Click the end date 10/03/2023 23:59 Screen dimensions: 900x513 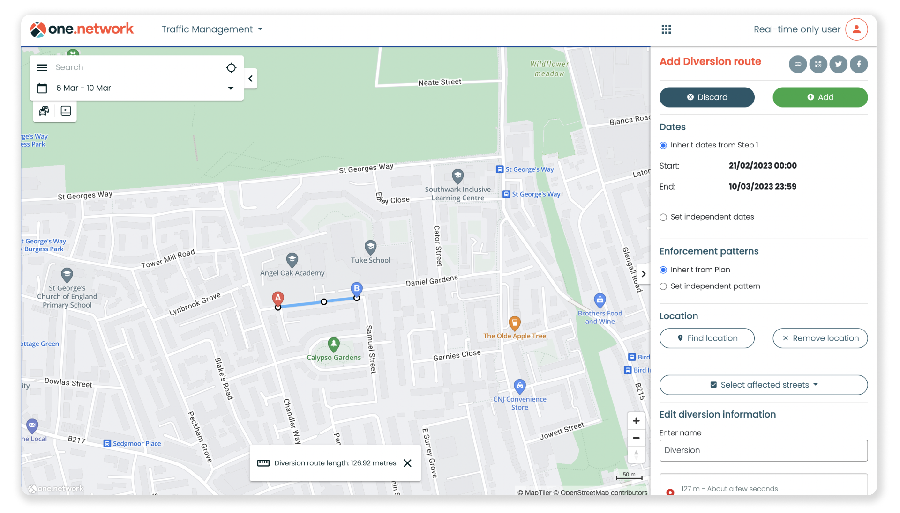pos(762,187)
